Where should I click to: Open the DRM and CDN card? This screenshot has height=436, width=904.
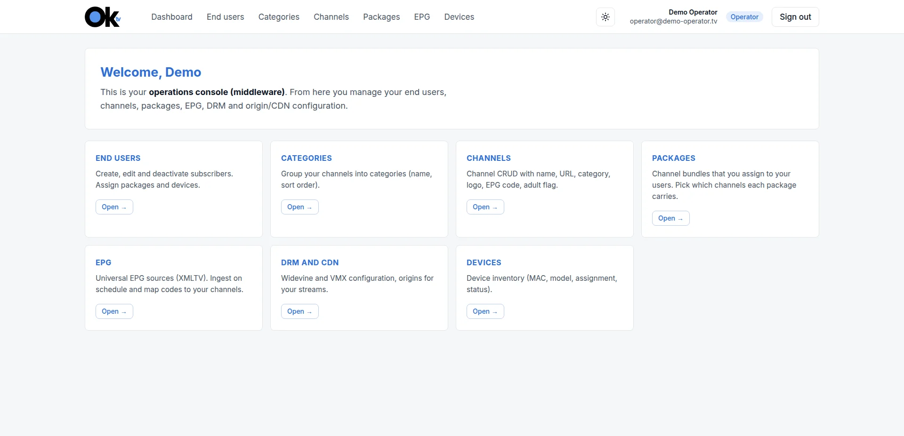point(300,311)
